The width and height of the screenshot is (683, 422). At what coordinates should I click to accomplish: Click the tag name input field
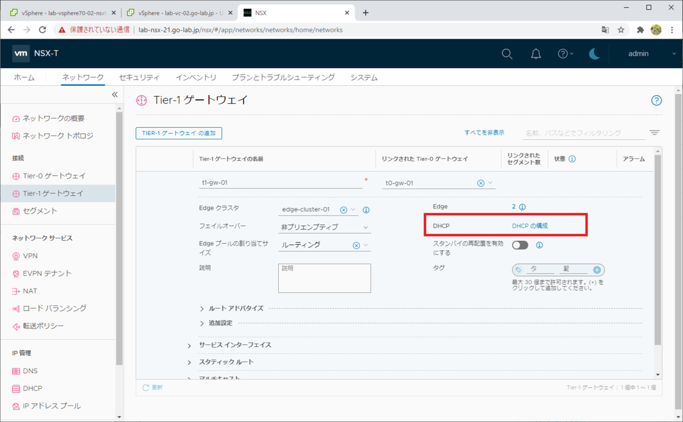click(541, 270)
